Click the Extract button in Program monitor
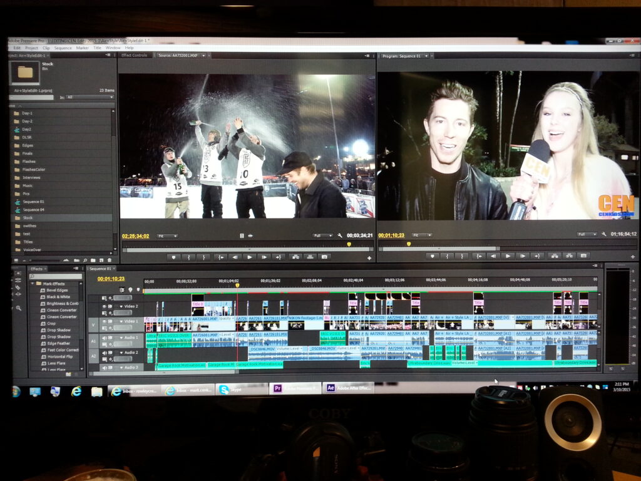This screenshot has width=641, height=481. click(x=569, y=256)
